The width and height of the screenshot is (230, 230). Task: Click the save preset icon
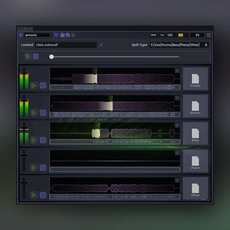pos(62,35)
